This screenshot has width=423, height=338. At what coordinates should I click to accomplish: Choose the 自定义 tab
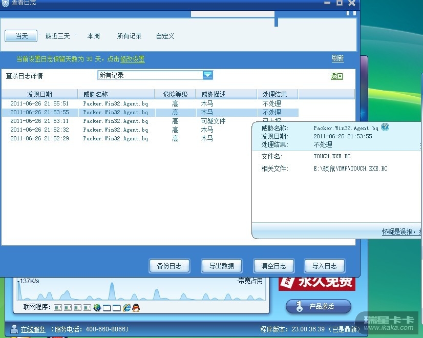click(165, 36)
